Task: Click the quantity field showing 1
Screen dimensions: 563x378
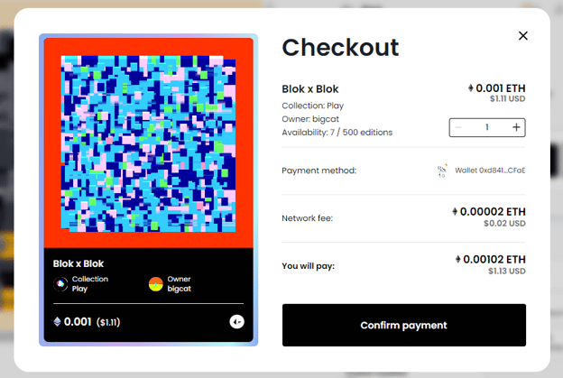Action: click(x=487, y=127)
